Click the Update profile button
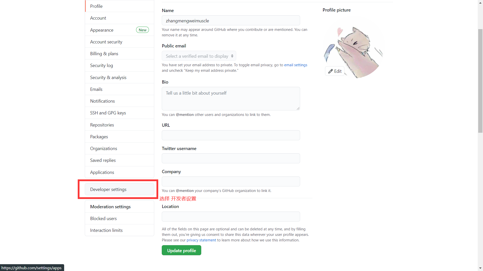 click(181, 250)
